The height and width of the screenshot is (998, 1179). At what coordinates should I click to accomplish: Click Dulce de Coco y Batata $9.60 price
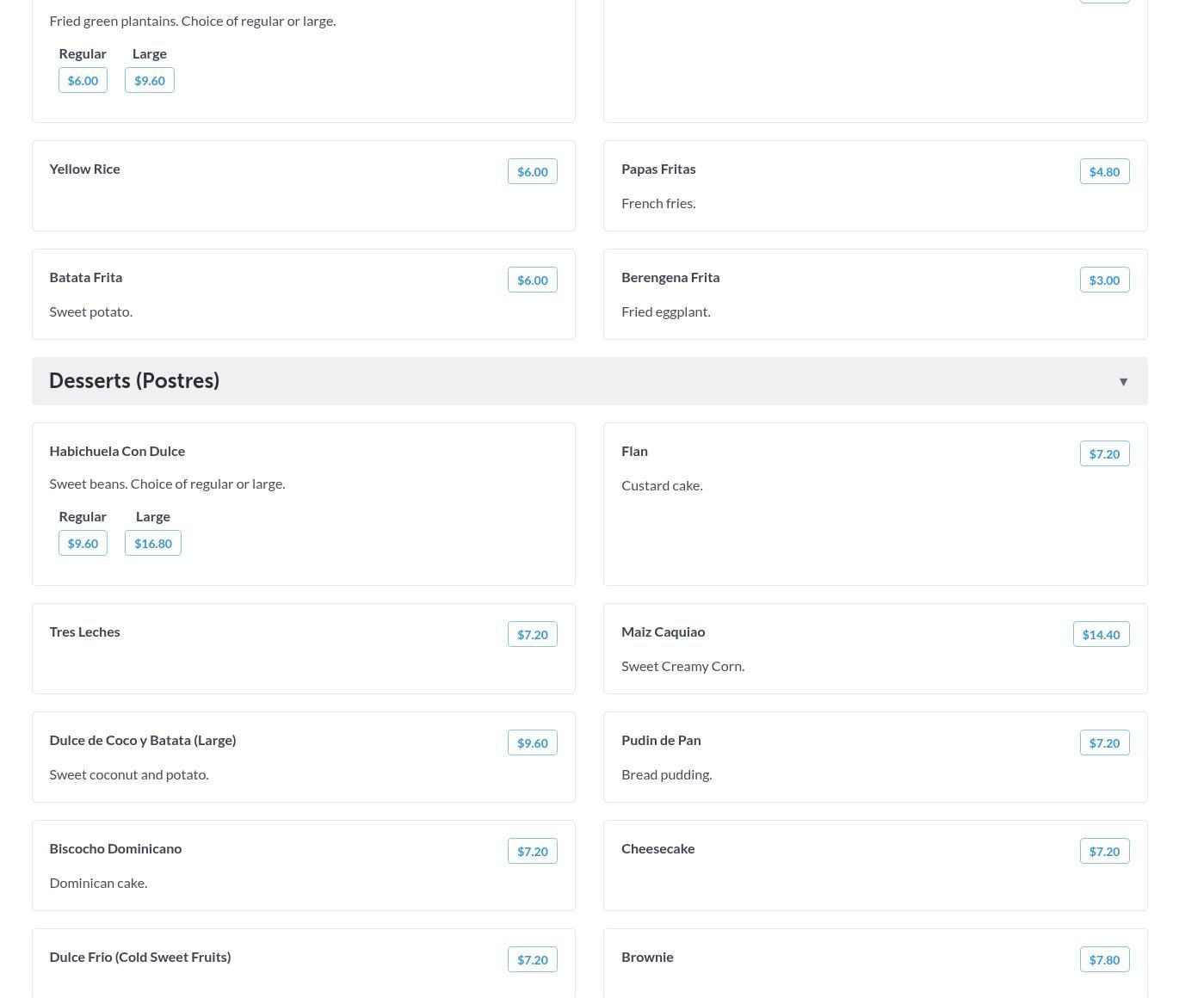(x=532, y=742)
